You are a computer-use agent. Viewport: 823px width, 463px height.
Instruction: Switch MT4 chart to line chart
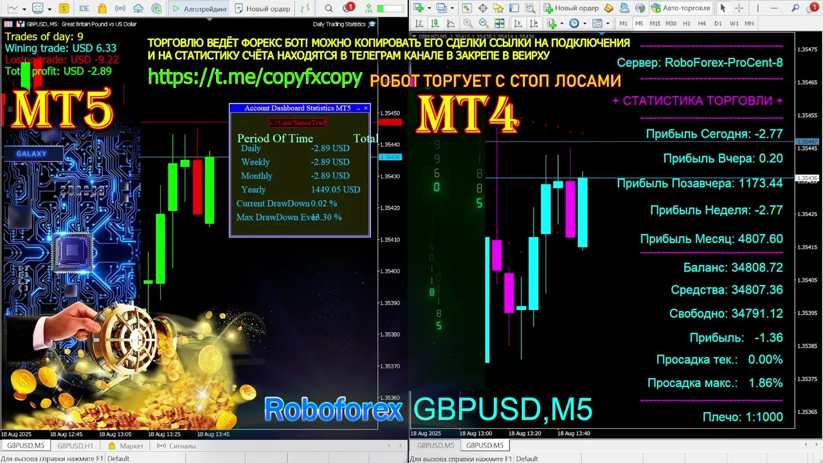[x=450, y=23]
